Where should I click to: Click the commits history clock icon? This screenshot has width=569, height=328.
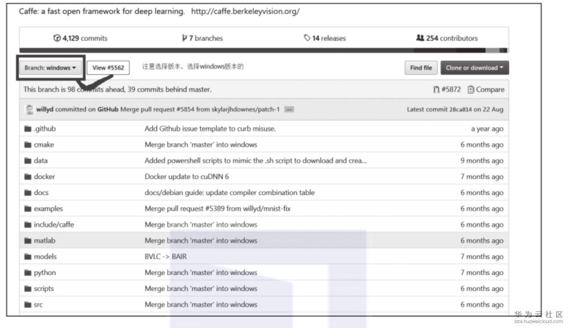click(57, 38)
